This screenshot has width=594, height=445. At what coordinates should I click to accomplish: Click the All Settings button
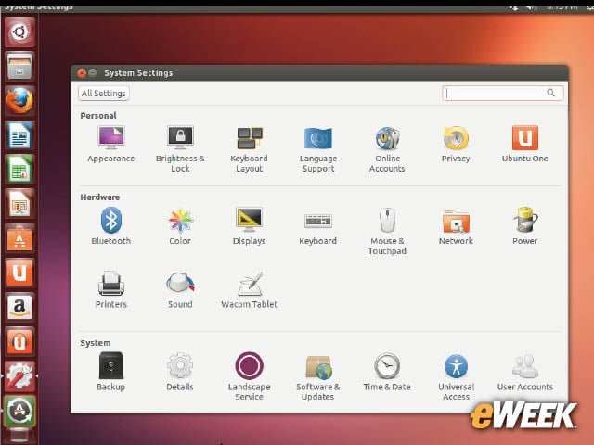pos(104,93)
